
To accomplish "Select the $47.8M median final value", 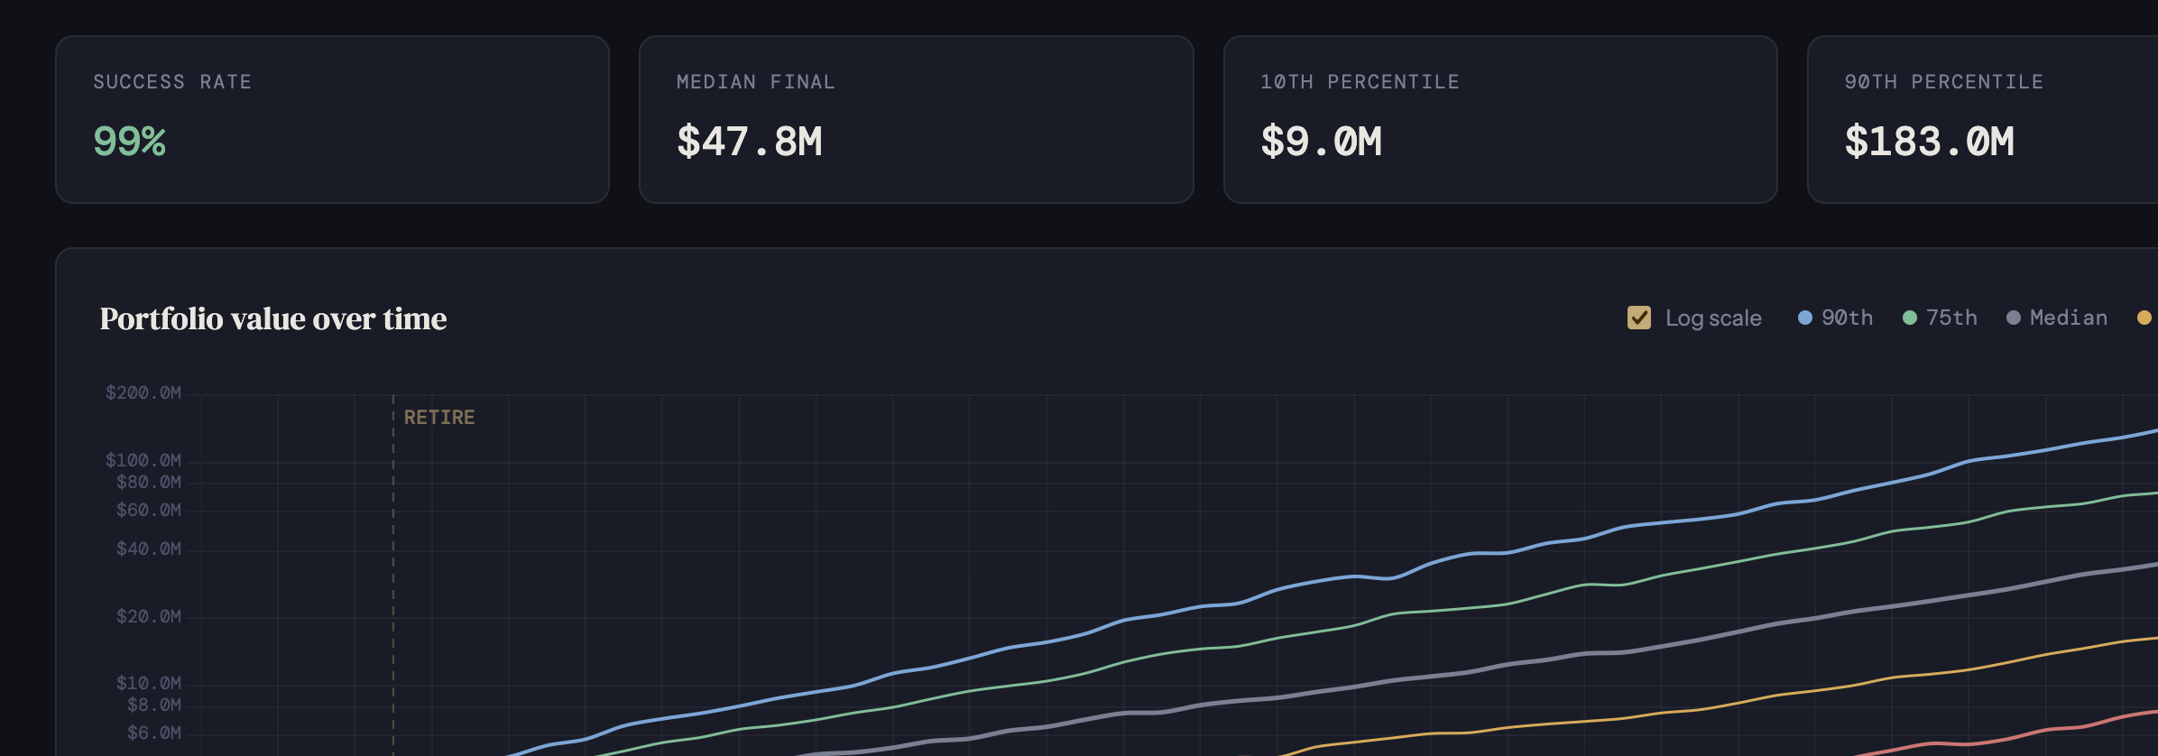I will click(x=750, y=142).
